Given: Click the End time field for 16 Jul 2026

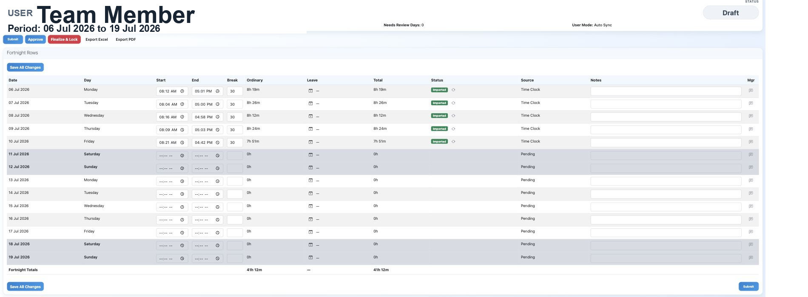Looking at the screenshot, I should (207, 220).
